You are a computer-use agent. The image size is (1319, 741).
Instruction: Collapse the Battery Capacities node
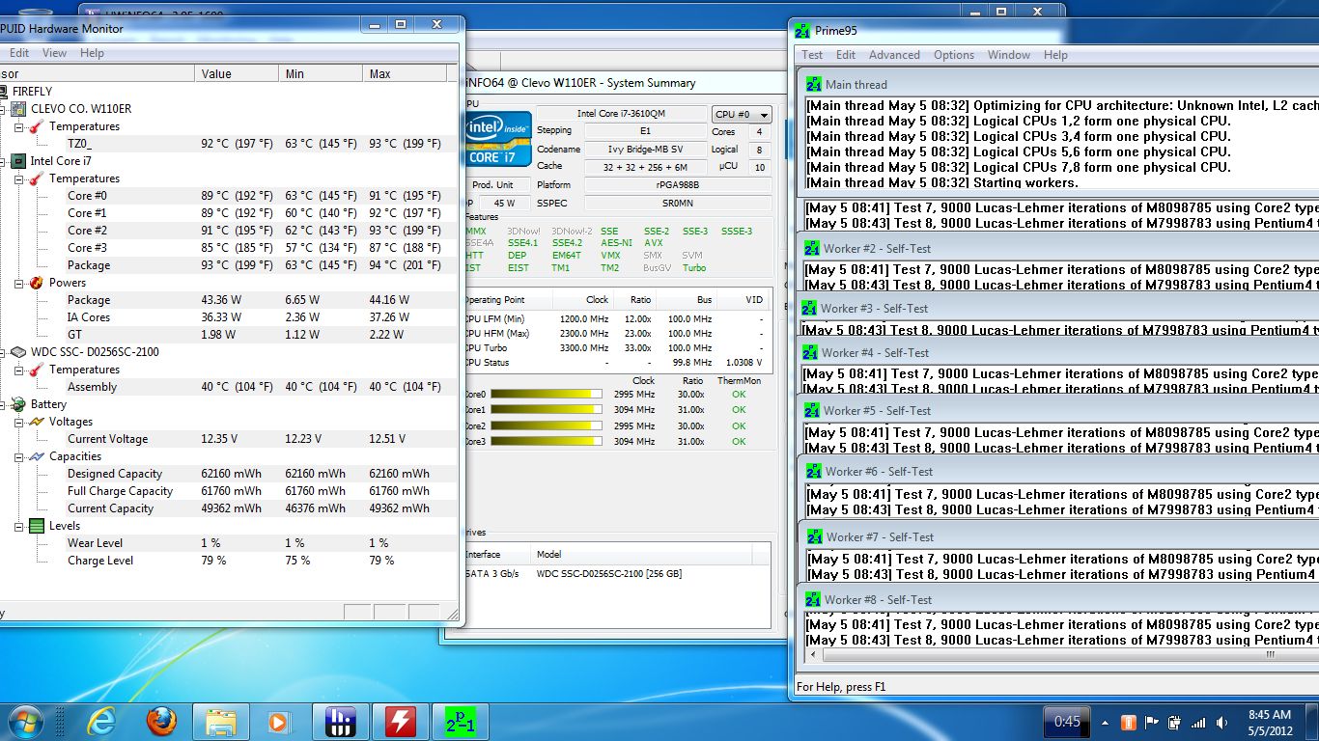(x=18, y=456)
